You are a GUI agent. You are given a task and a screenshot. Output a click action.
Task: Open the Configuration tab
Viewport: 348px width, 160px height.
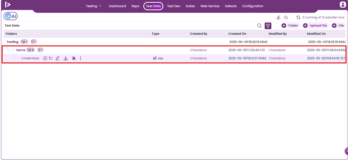(253, 6)
